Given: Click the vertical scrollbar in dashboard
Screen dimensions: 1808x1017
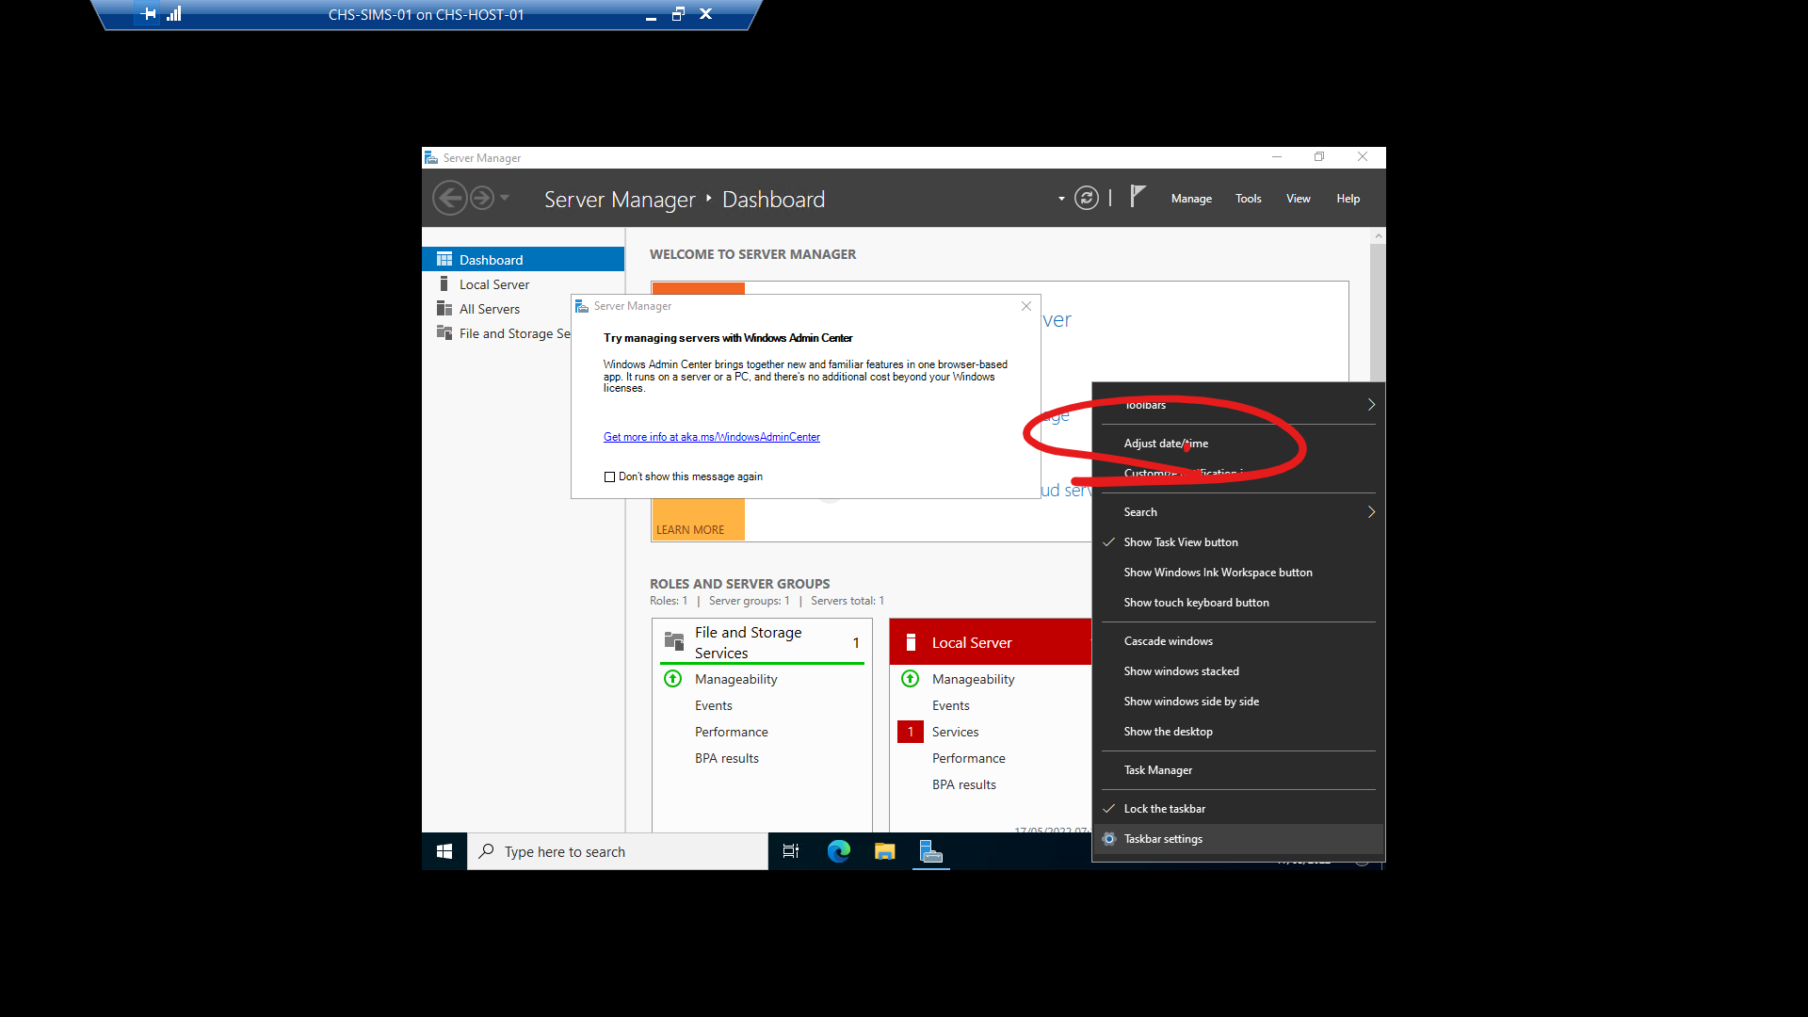Looking at the screenshot, I should [1378, 311].
